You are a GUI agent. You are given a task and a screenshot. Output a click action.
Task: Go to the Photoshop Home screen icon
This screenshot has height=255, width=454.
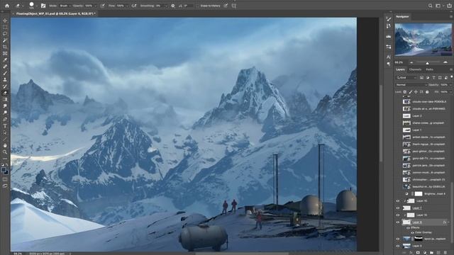(7, 6)
